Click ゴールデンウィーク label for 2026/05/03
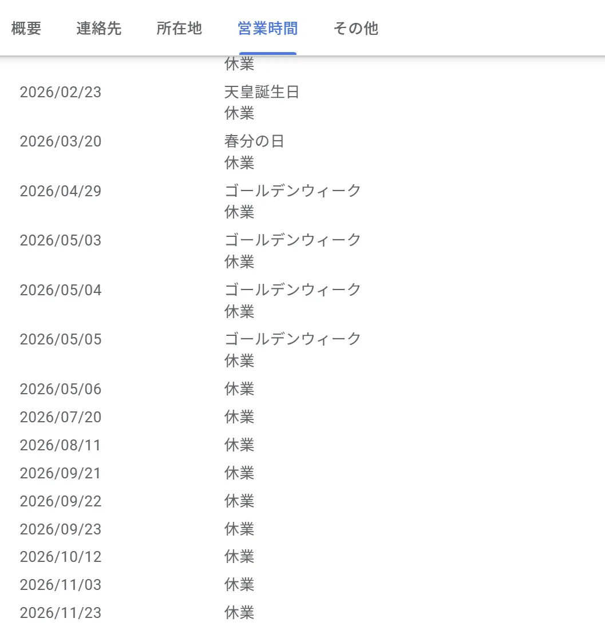This screenshot has width=605, height=638. tap(292, 240)
